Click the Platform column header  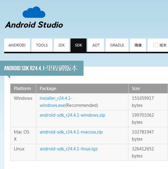click(23, 88)
